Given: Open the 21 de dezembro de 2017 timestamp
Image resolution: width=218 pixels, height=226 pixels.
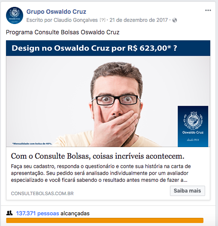Looking at the screenshot, I should point(139,20).
